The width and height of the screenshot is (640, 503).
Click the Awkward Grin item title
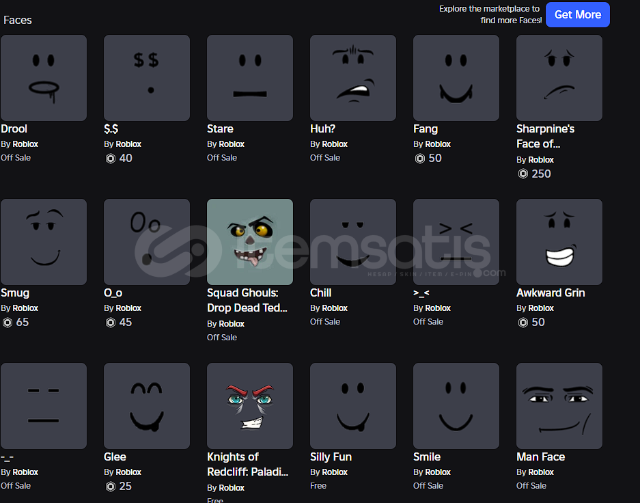point(551,293)
